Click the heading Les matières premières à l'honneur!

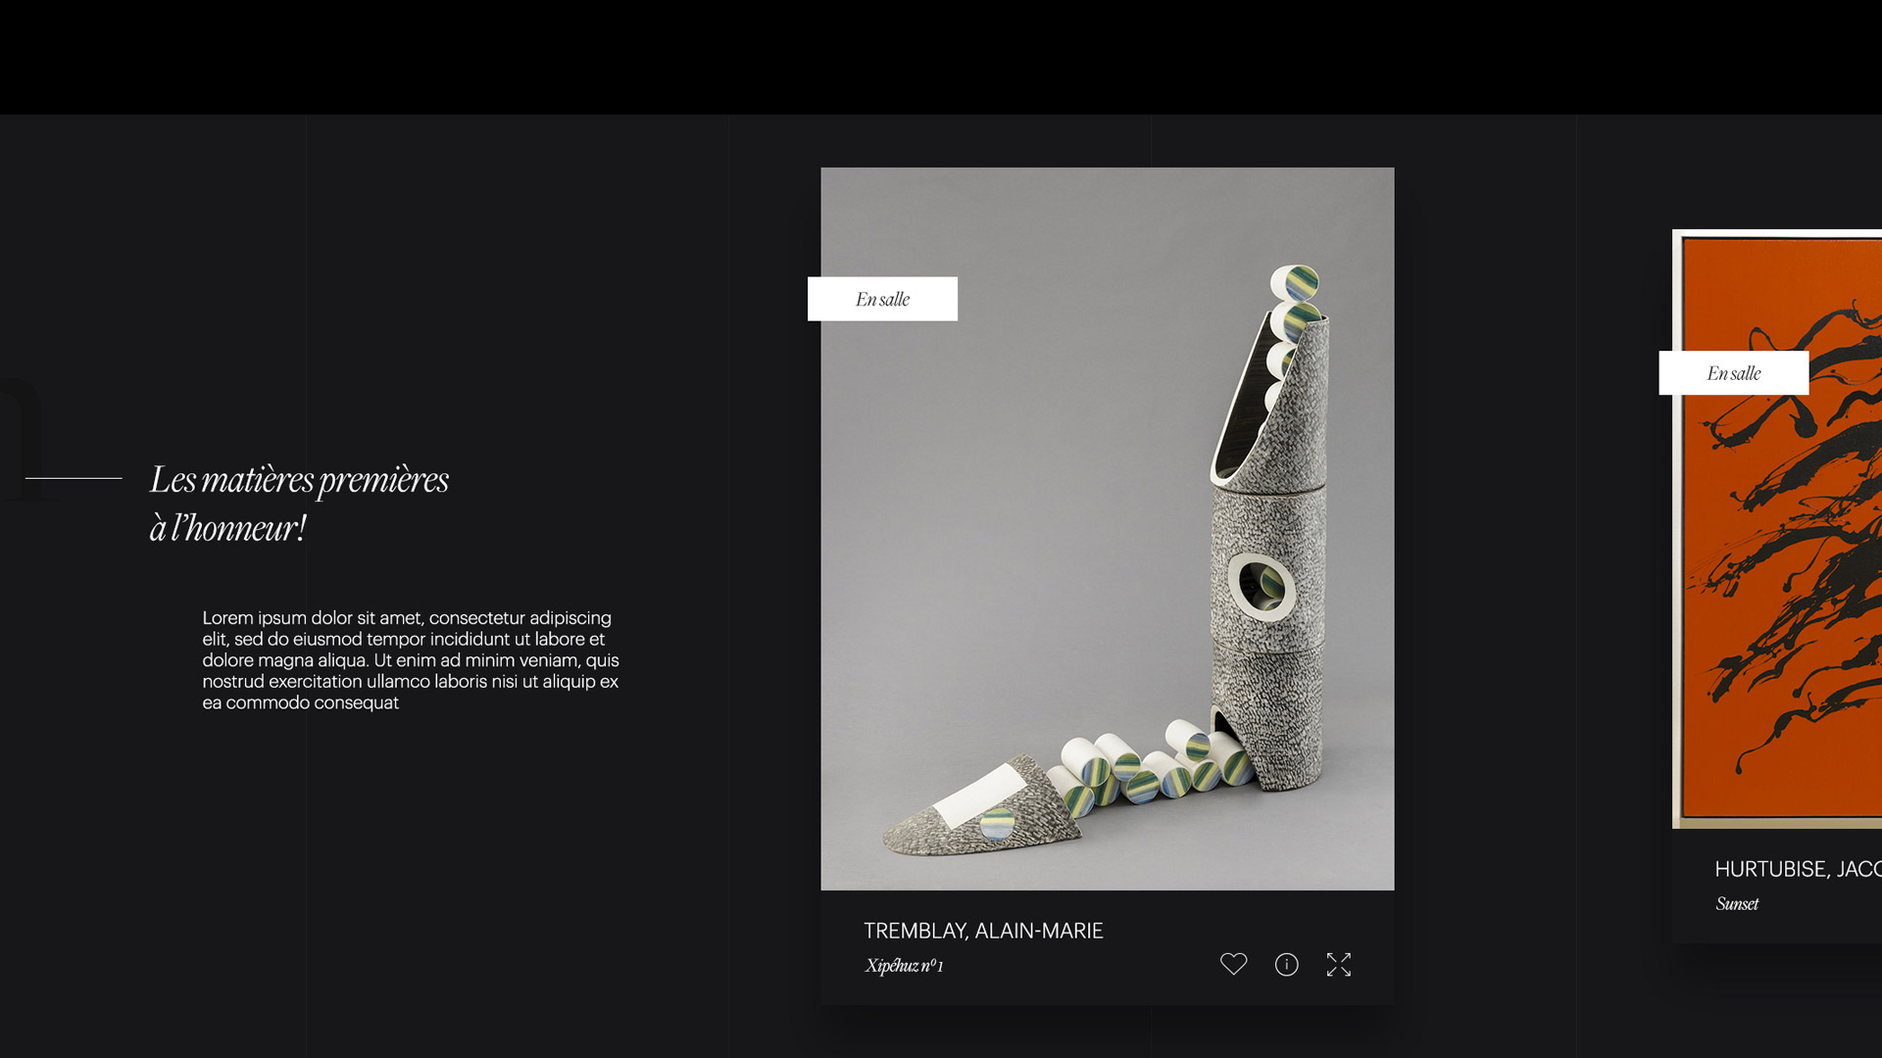tap(299, 504)
